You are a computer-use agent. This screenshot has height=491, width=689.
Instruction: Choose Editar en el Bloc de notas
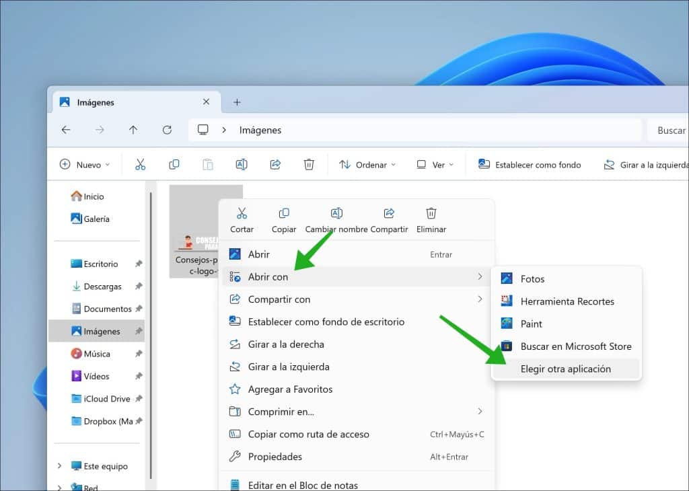(x=357, y=485)
